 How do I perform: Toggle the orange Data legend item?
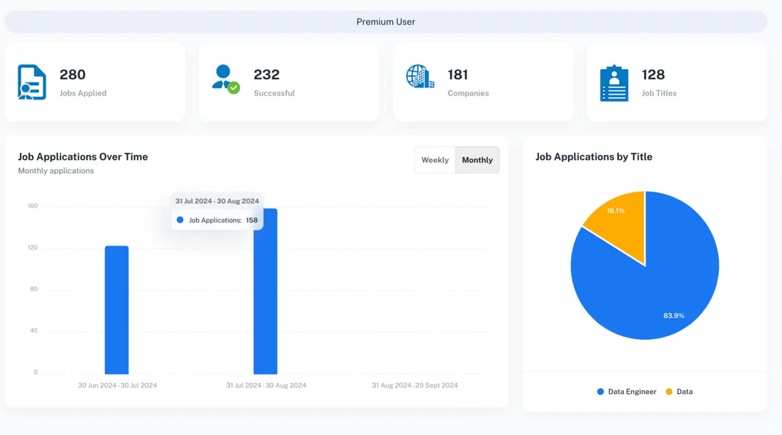pyautogui.click(x=679, y=392)
